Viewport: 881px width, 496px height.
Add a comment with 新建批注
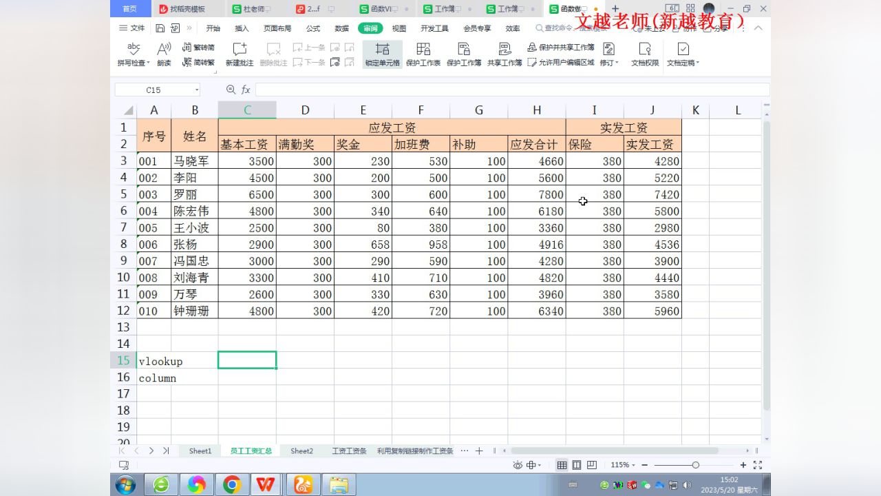240,54
